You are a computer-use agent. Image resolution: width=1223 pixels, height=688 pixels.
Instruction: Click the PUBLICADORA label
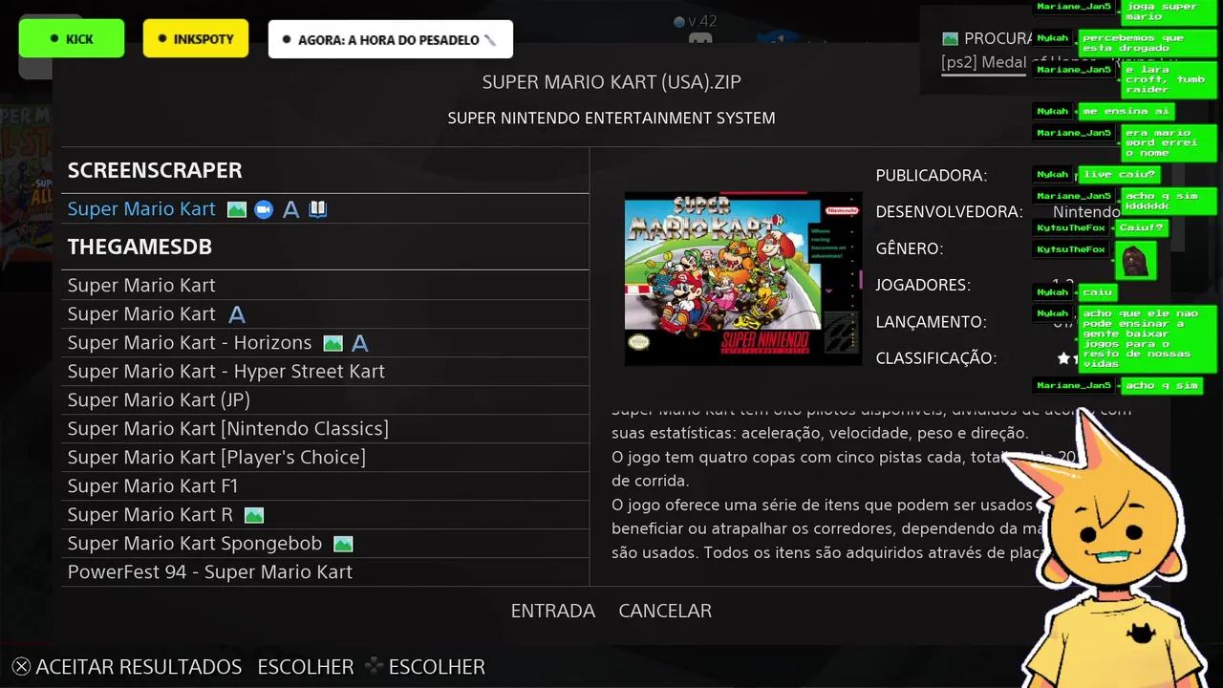tap(932, 176)
